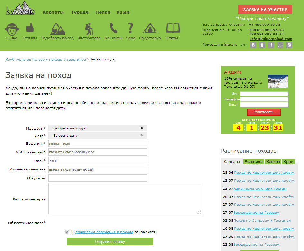Select Непал in the top menu

(103, 12)
